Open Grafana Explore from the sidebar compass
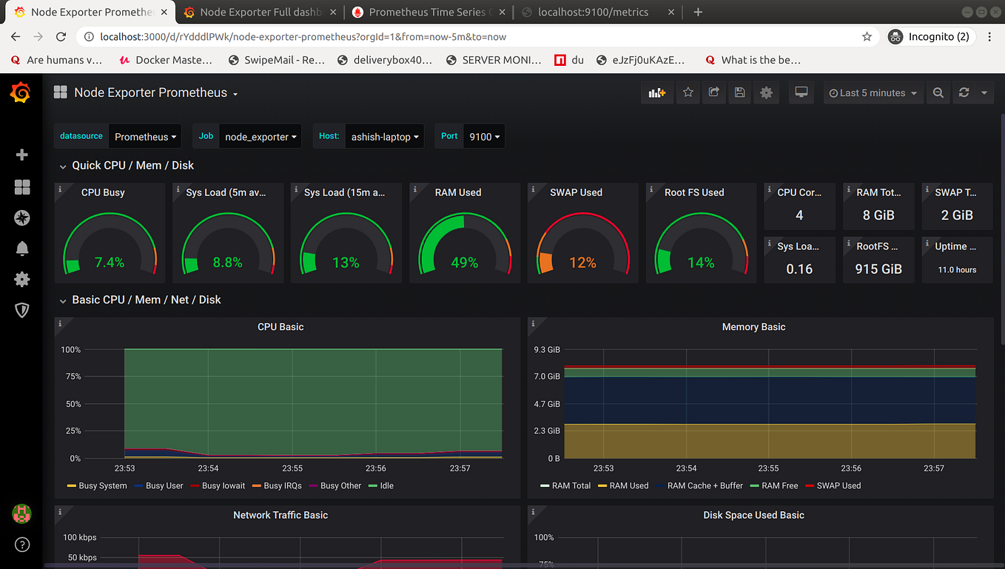Image resolution: width=1005 pixels, height=569 pixels. tap(21, 218)
